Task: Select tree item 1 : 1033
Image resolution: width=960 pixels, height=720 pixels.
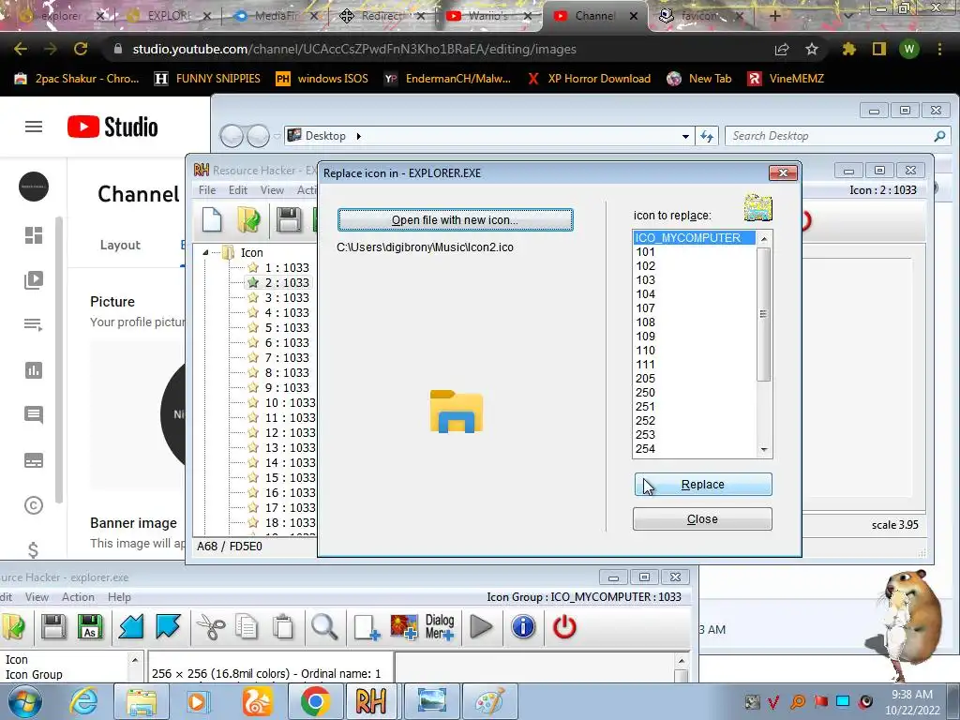Action: click(x=287, y=267)
